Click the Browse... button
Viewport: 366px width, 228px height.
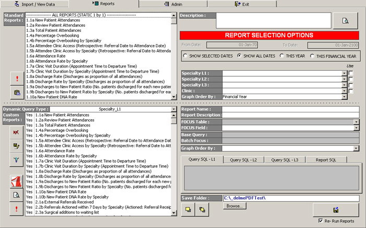pyautogui.click(x=235, y=206)
